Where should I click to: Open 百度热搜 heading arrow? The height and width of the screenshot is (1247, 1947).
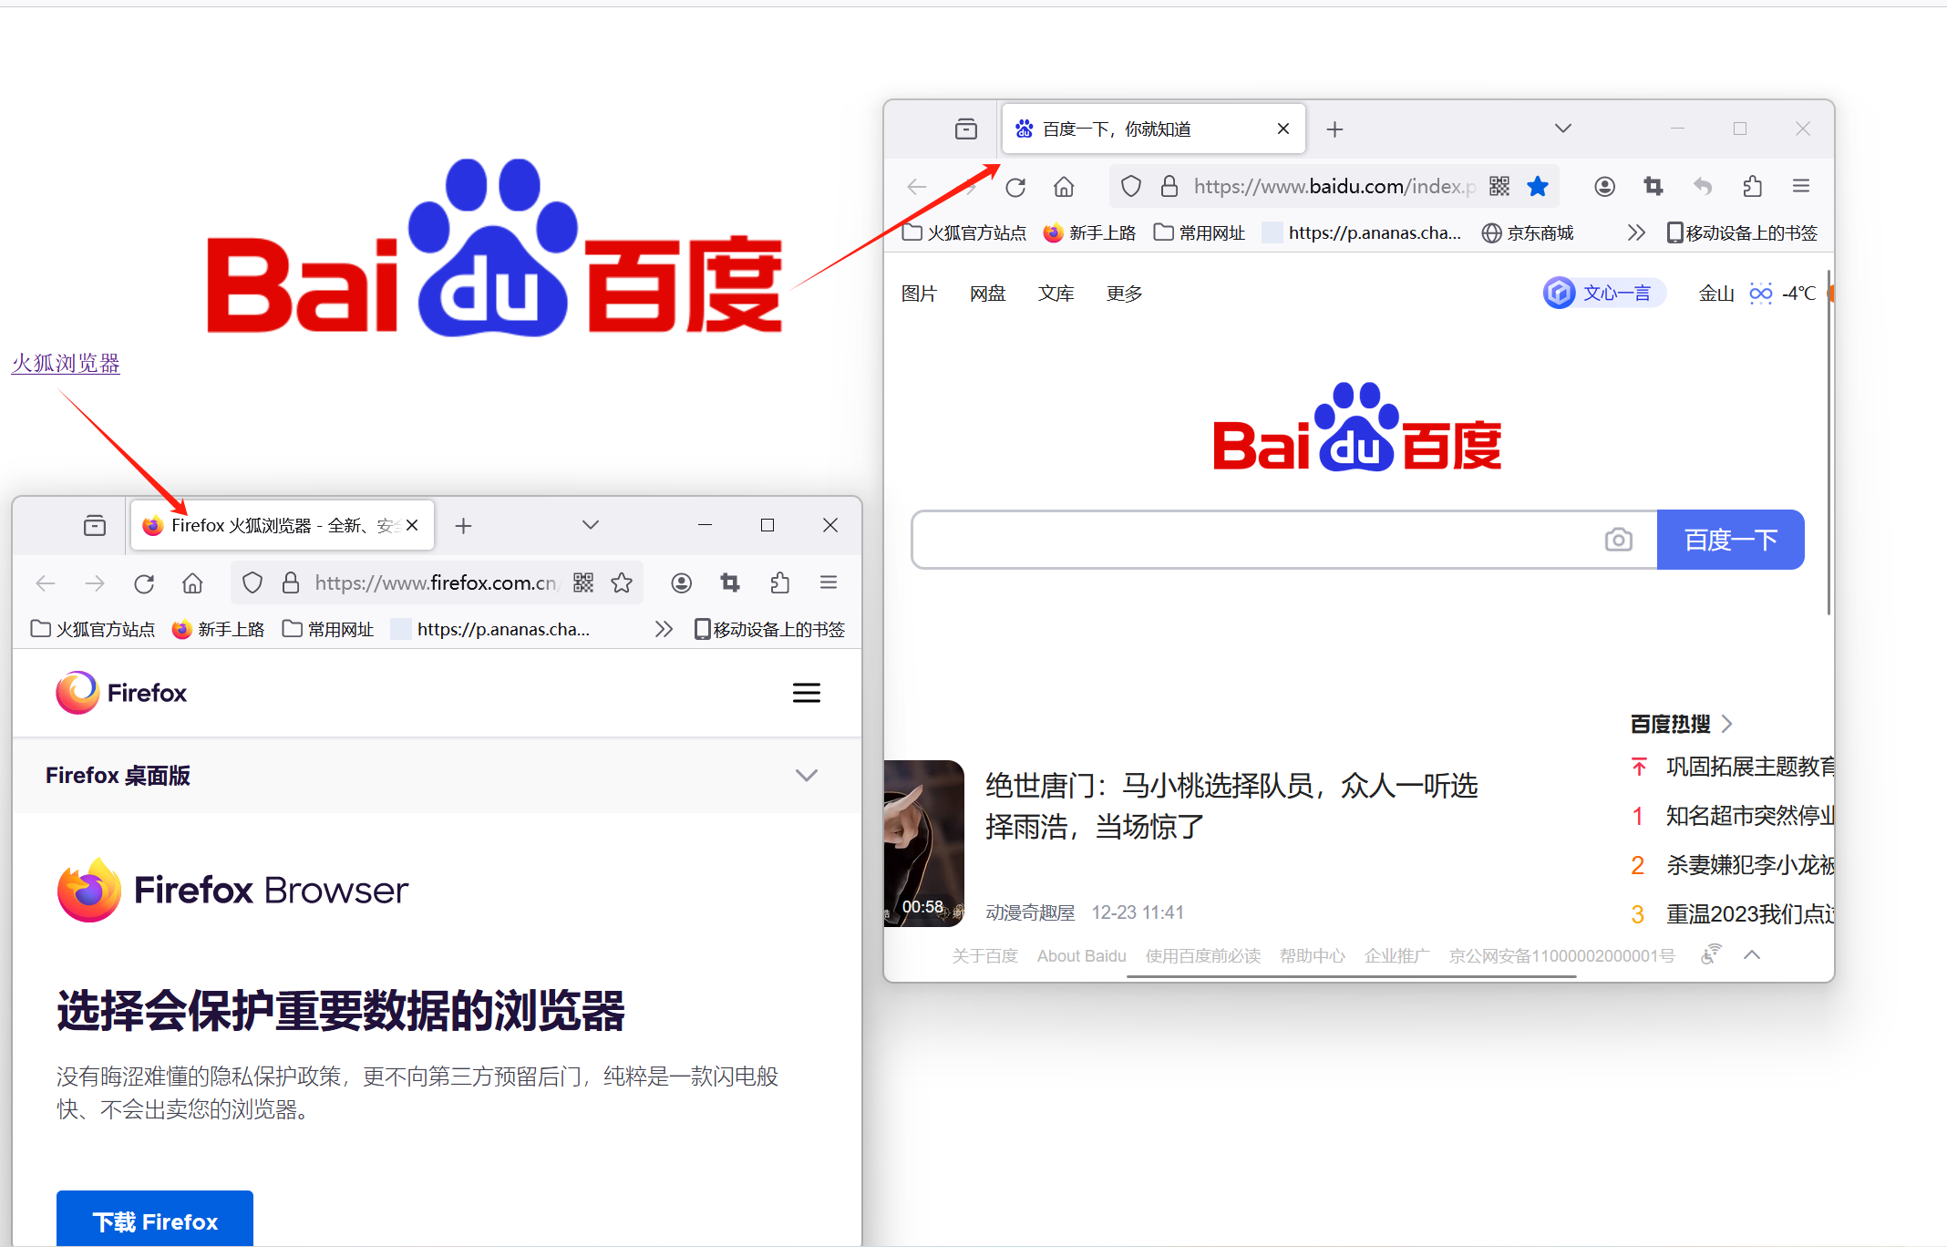point(1727,724)
